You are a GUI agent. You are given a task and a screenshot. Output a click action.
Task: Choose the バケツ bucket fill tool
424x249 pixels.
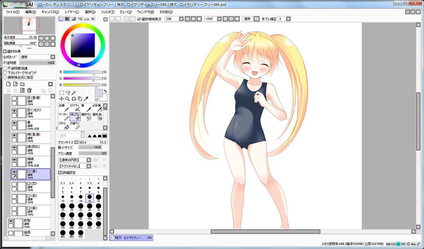click(64, 125)
